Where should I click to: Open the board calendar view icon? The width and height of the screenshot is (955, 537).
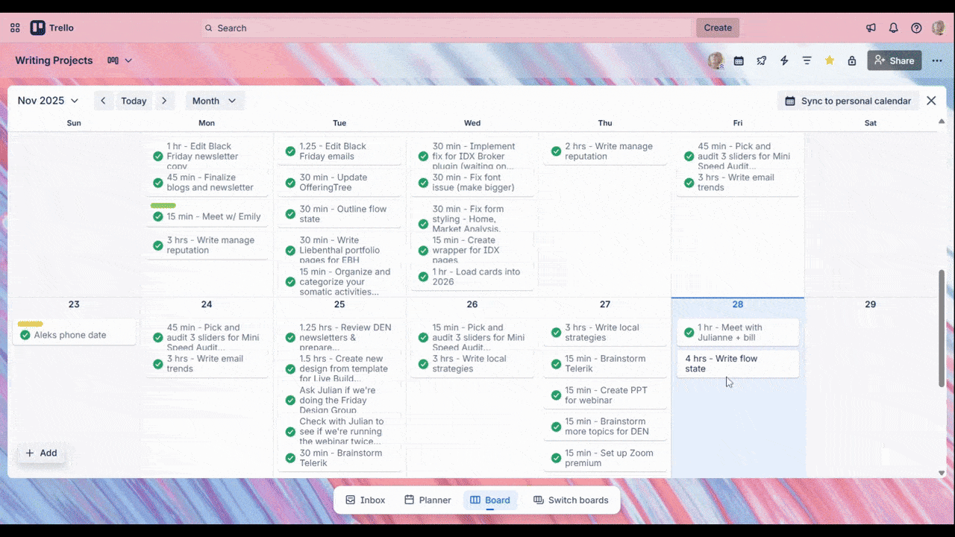tap(739, 60)
